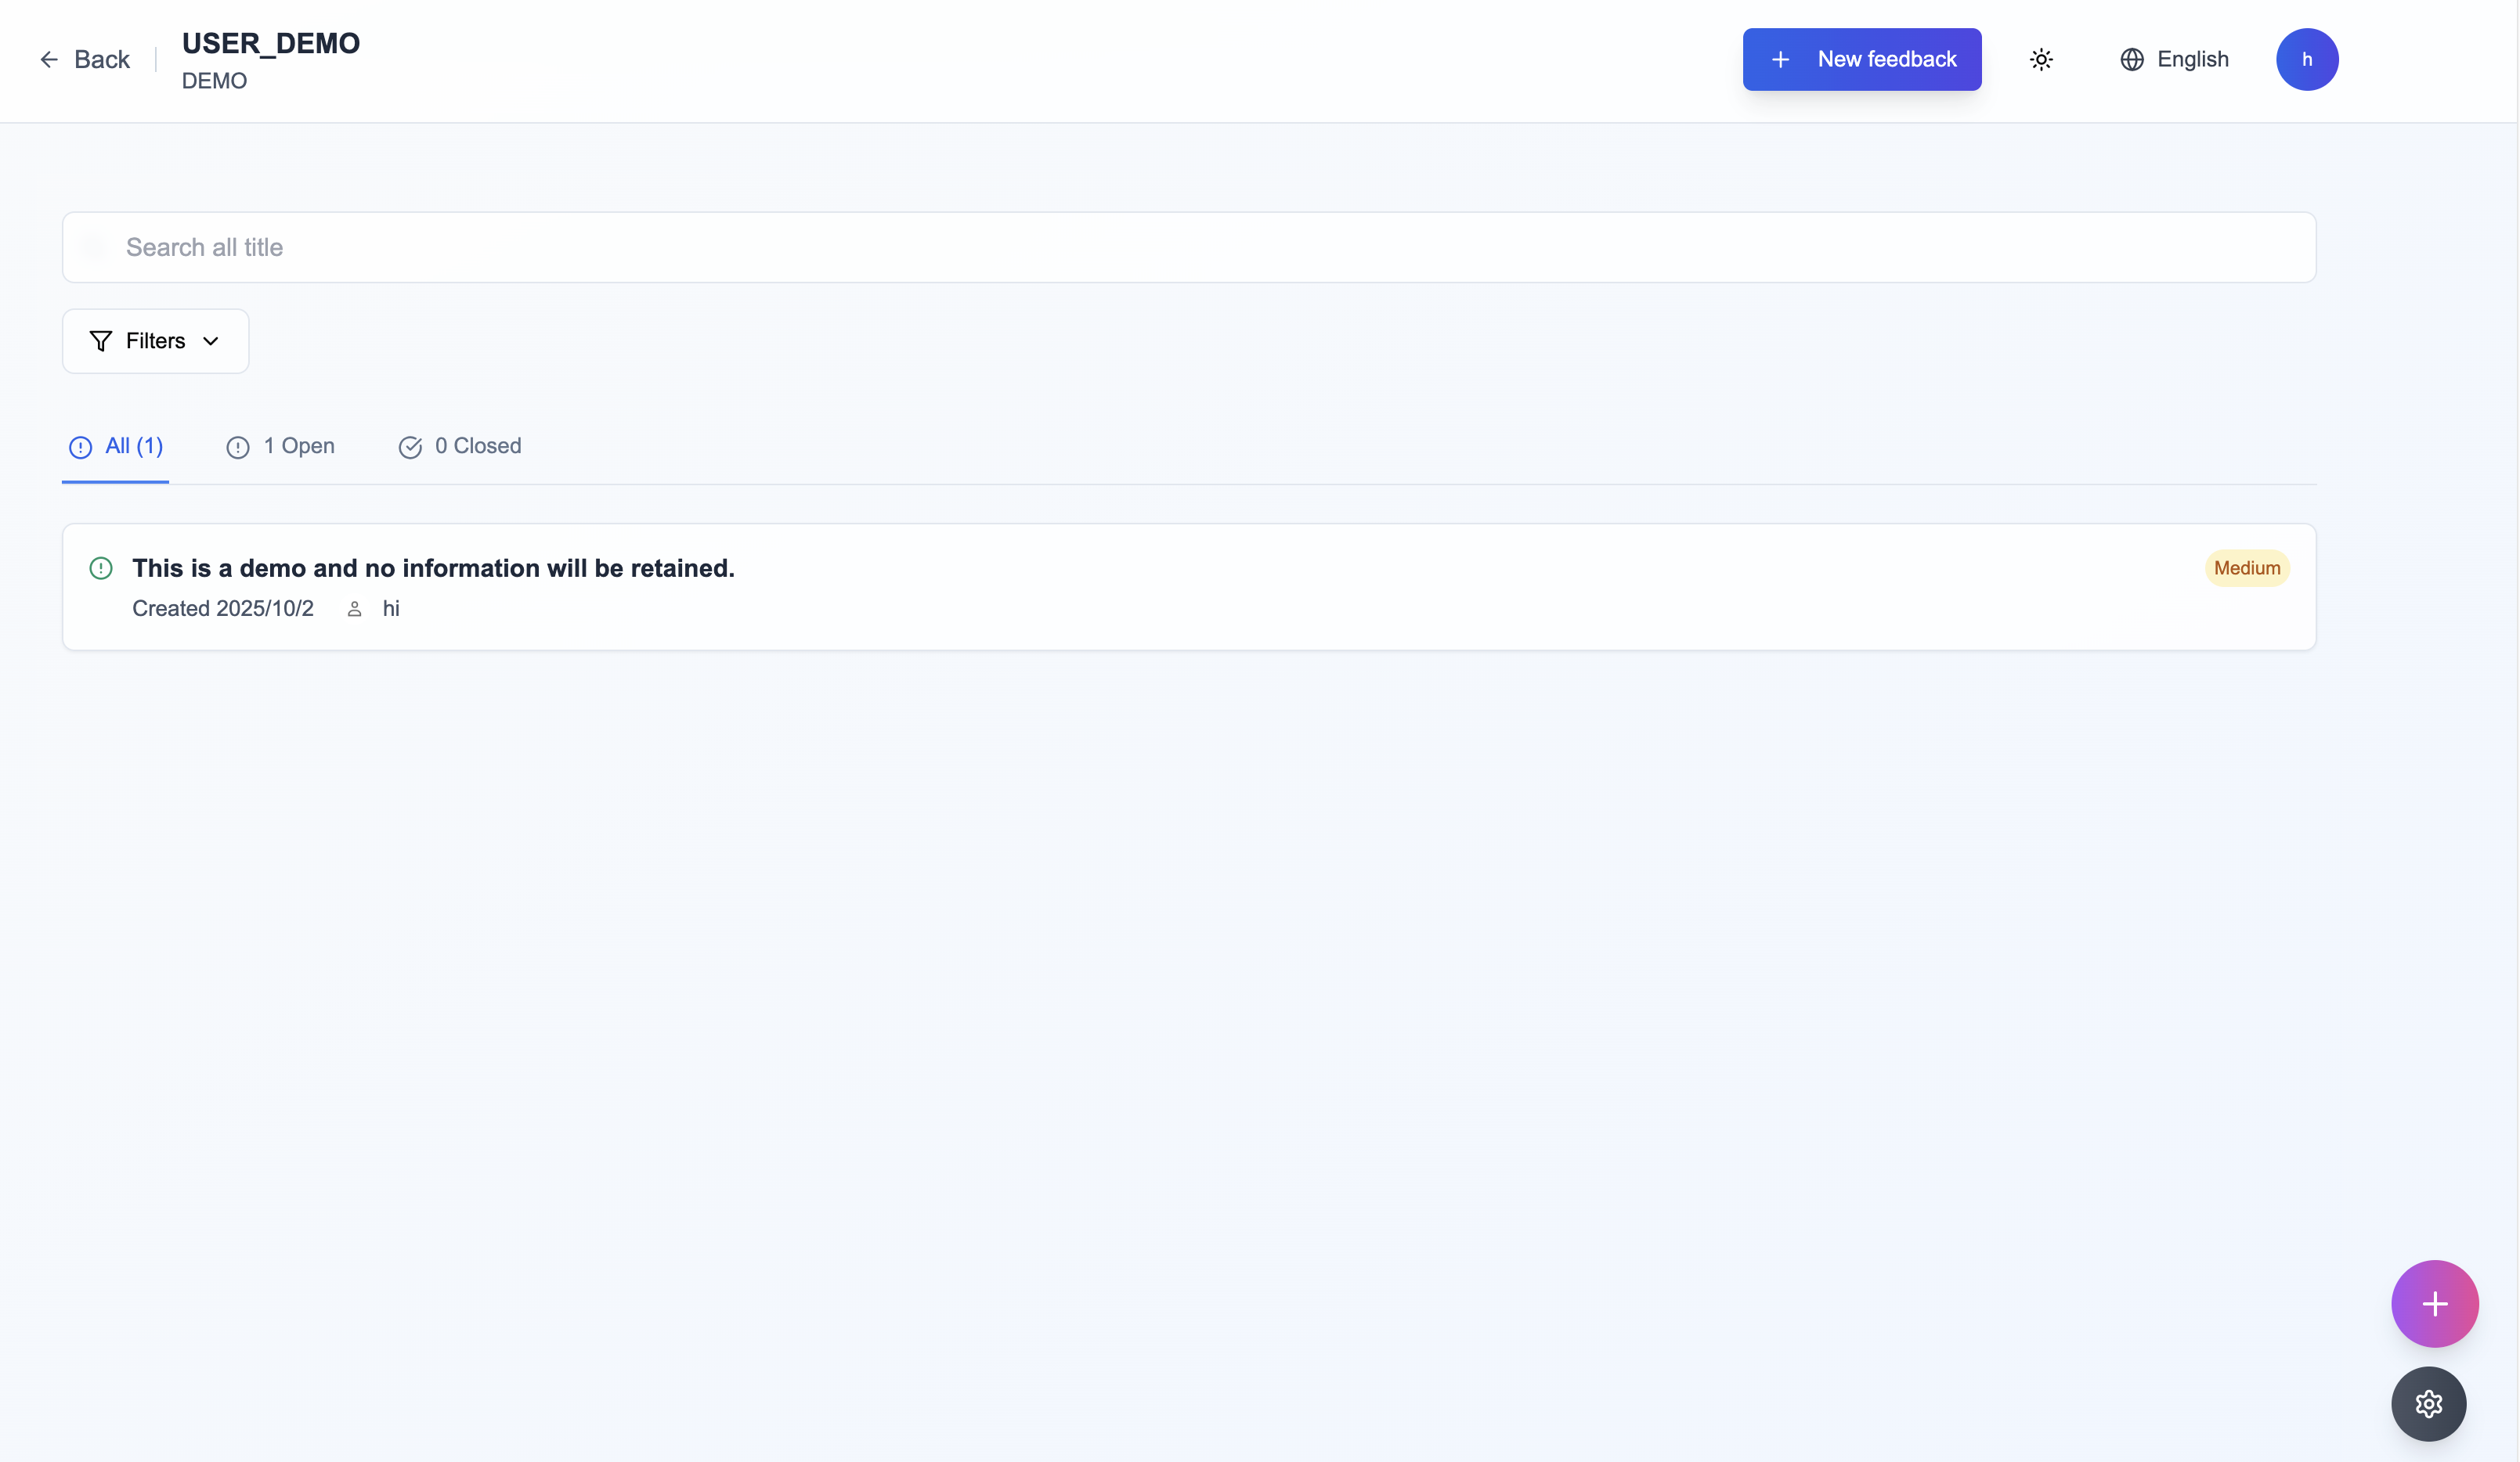This screenshot has height=1462, width=2520.
Task: Click the back arrow icon
Action: click(48, 60)
